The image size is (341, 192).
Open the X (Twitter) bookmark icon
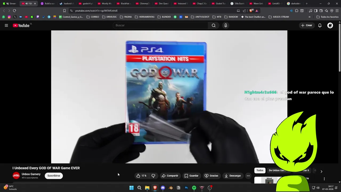15,17
